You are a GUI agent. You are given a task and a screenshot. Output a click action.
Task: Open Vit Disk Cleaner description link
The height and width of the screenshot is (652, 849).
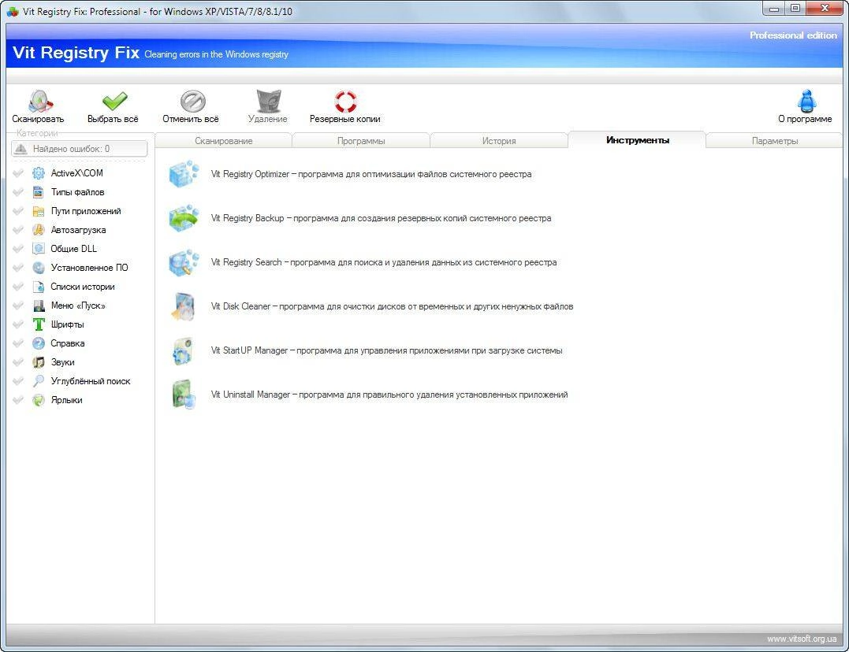pyautogui.click(x=392, y=306)
